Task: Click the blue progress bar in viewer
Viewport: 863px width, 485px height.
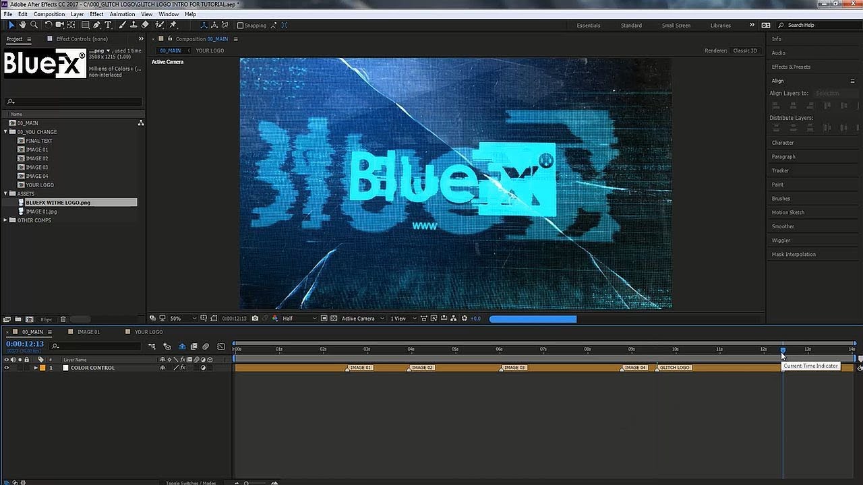Action: coord(533,319)
